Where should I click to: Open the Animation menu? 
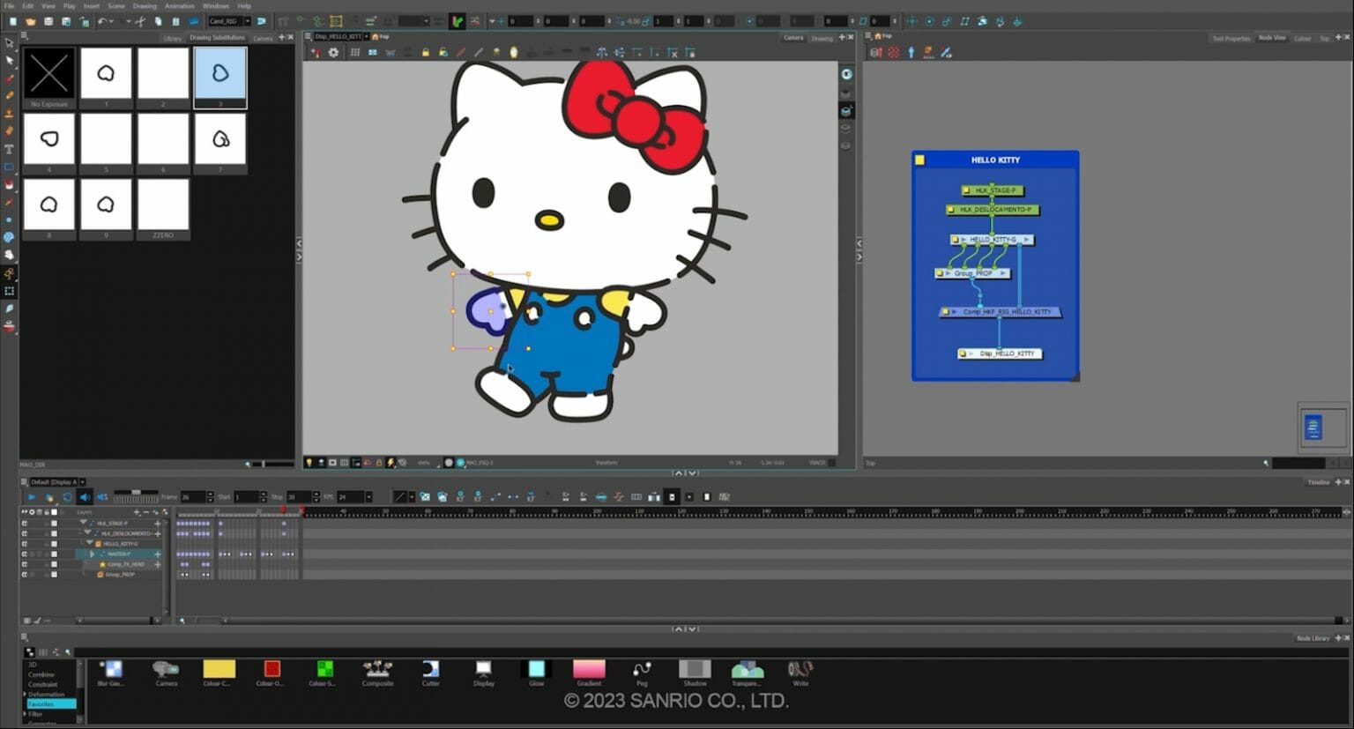tap(178, 6)
